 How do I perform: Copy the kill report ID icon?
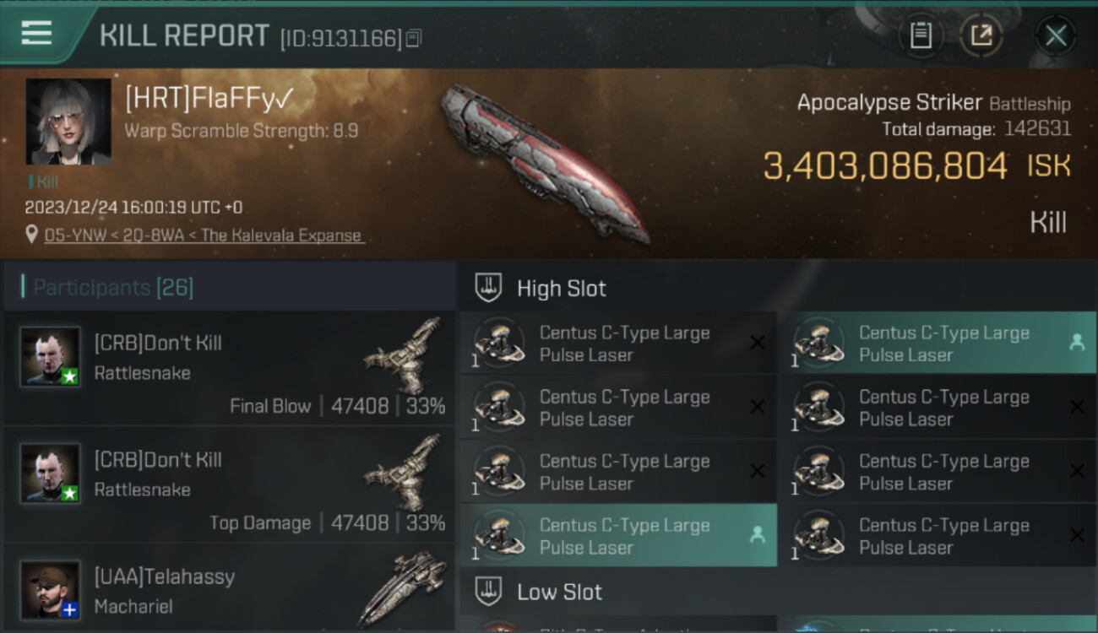point(413,38)
